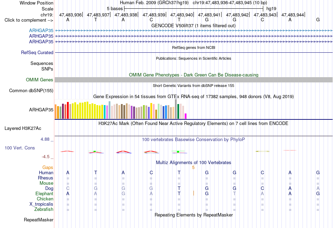
Task: Open the 'Multiz Alignments of 100 Vertebrates' title
Action: (193, 163)
